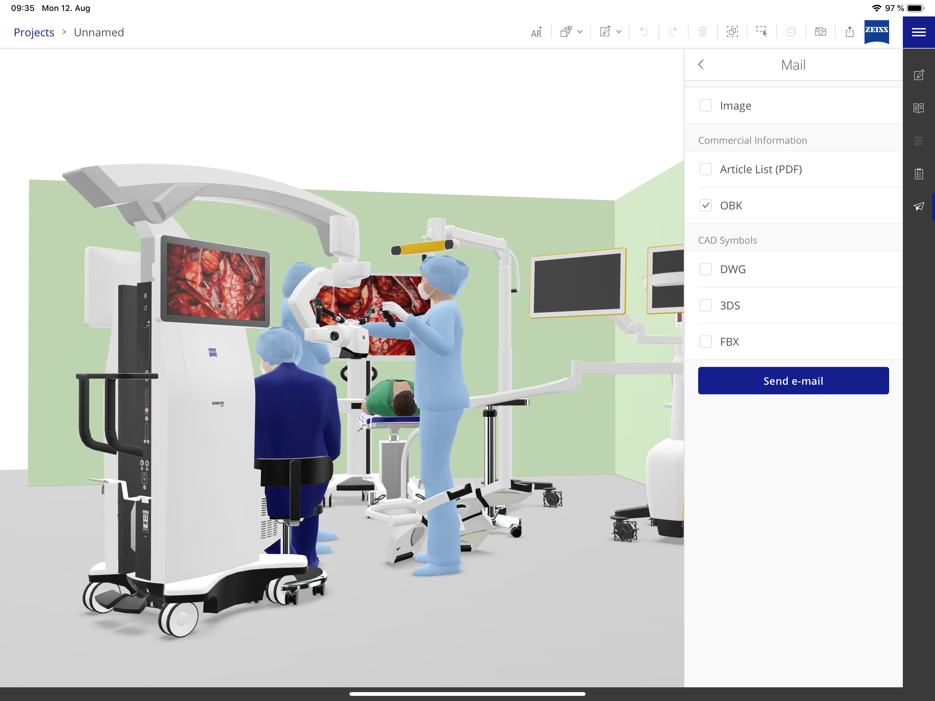Expand the edit tool dropdown arrow
This screenshot has width=935, height=701.
(x=619, y=32)
